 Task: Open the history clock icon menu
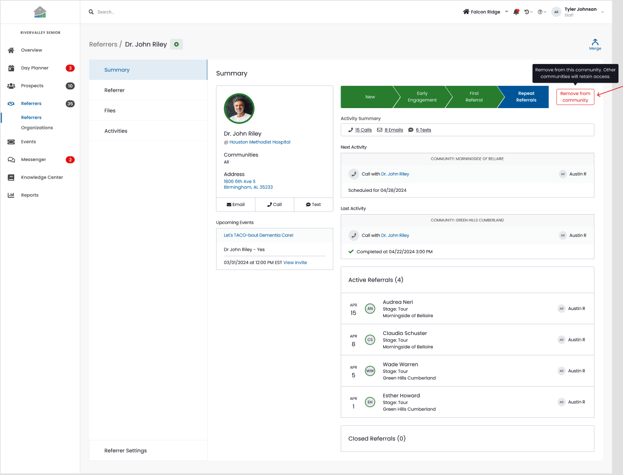pos(528,12)
